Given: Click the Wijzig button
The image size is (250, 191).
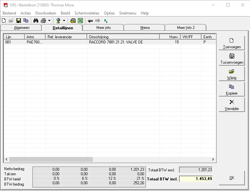Looking at the screenshot, I should coord(232,74).
